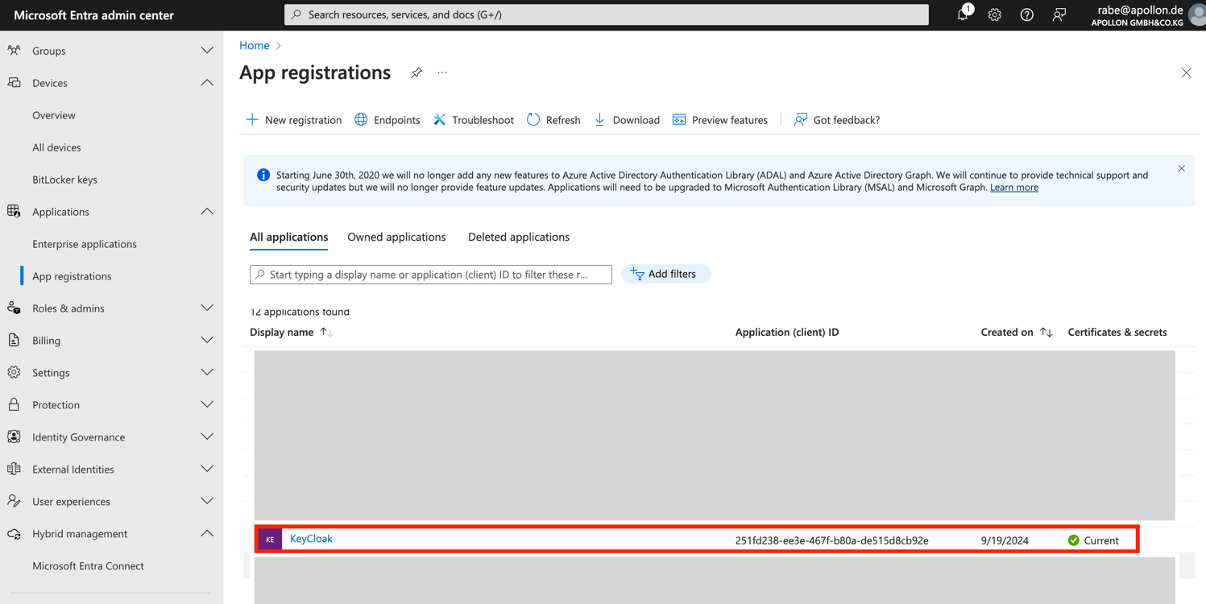Expand the Billing section chevron
This screenshot has width=1206, height=604.
pos(207,340)
